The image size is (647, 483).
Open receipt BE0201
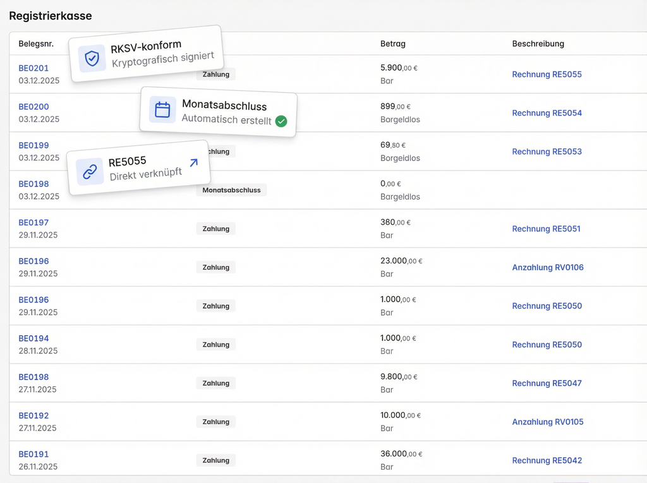tap(33, 68)
